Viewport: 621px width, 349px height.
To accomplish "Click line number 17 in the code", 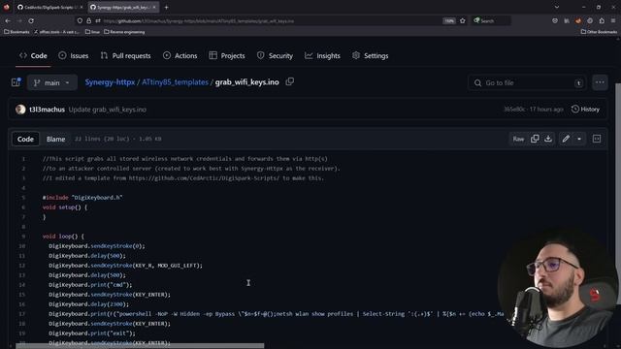I will [22, 314].
